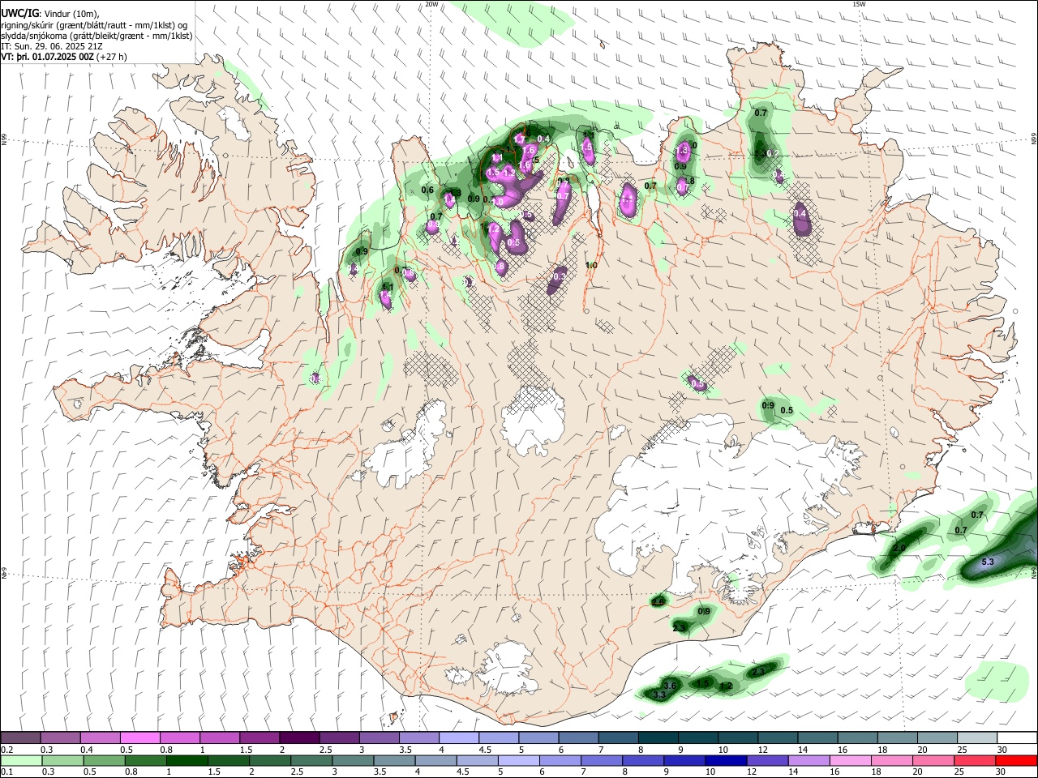Choose the light pink 16–18 rain legend swatch
The height and width of the screenshot is (778, 1038).
(x=849, y=760)
